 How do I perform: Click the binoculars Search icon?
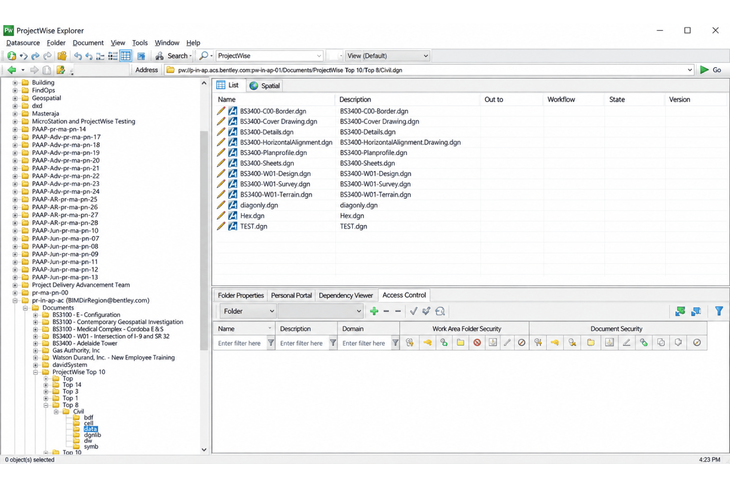pyautogui.click(x=159, y=56)
